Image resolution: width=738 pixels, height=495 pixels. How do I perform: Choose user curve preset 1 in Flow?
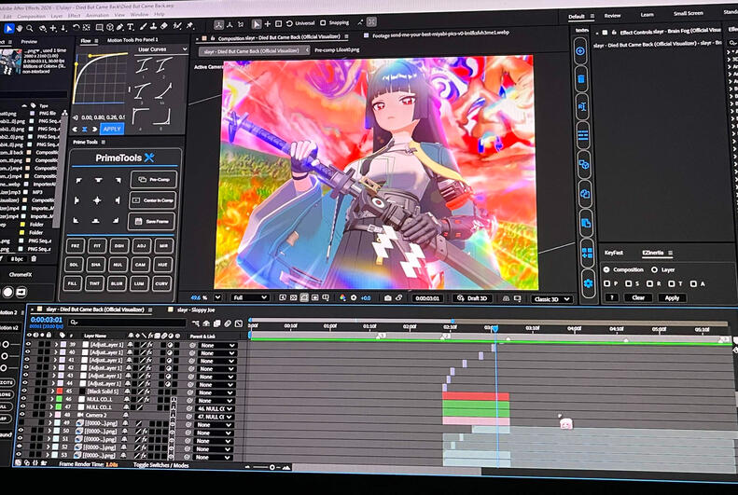(143, 65)
